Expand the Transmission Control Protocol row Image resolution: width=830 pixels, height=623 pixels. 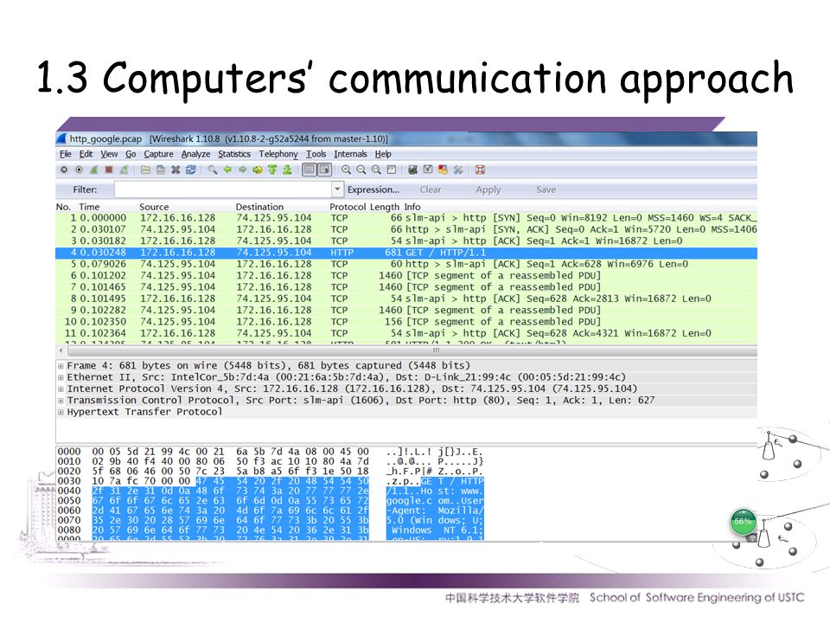(x=61, y=401)
